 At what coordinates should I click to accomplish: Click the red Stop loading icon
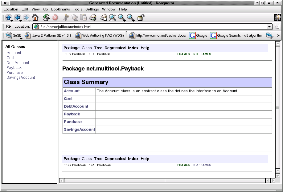pos(55,18)
